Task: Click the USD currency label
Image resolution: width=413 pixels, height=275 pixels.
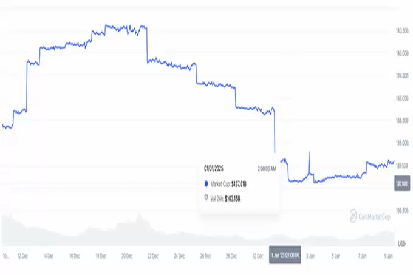Action: pos(401,243)
